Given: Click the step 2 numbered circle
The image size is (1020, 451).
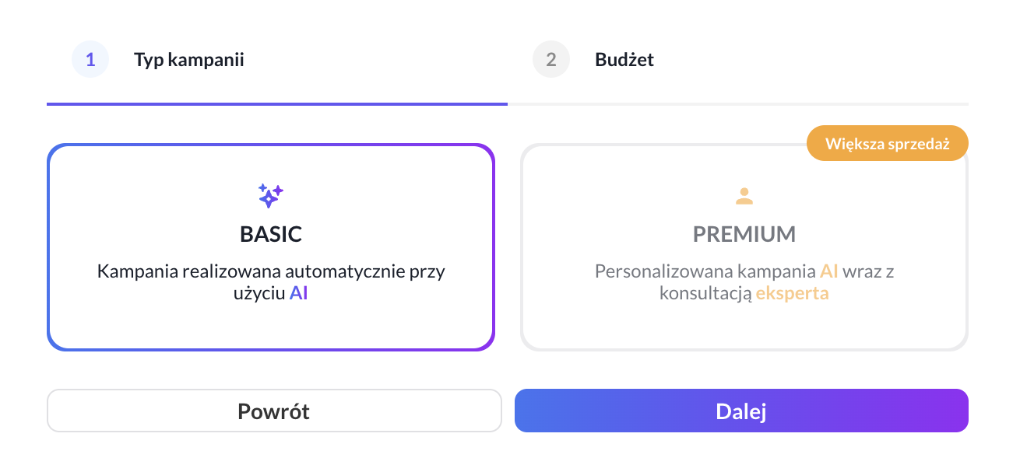Looking at the screenshot, I should pyautogui.click(x=551, y=59).
